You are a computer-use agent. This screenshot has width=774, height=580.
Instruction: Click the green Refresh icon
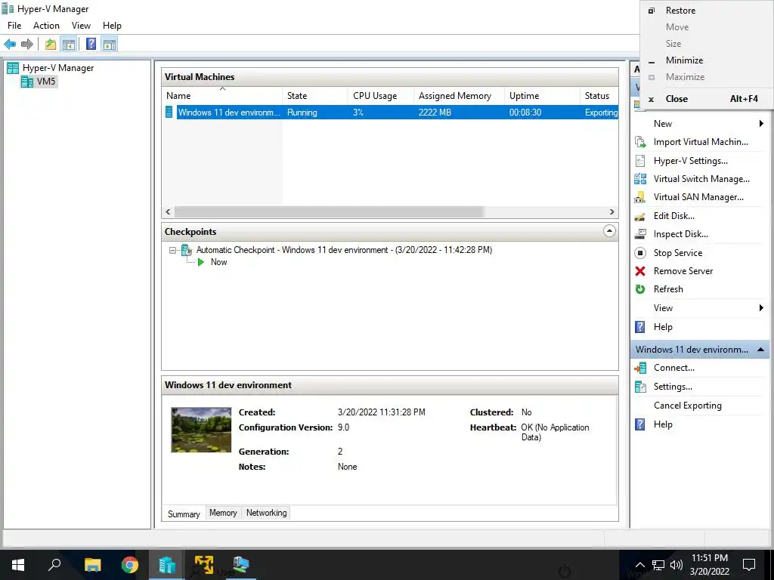640,289
